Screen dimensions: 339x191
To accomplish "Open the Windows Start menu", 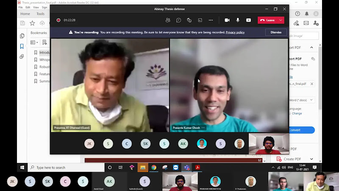I will point(22,167).
